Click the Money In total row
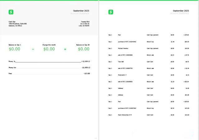 [x=49, y=62]
